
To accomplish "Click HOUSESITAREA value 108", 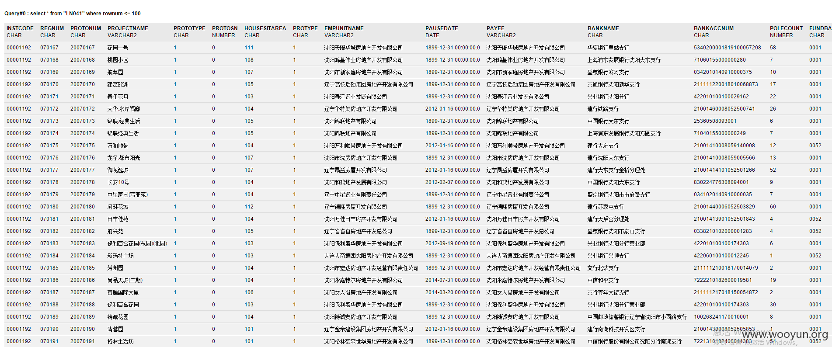I will [x=249, y=60].
